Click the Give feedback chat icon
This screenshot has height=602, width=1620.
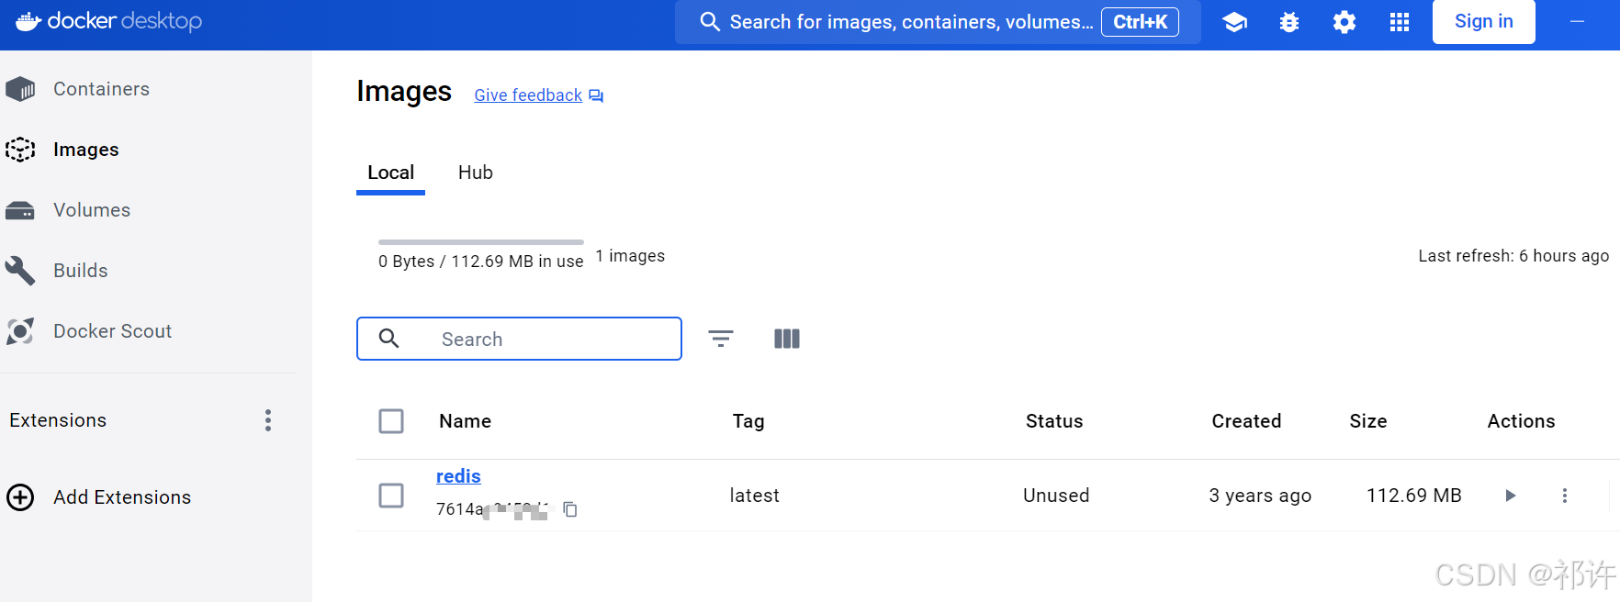pos(596,95)
